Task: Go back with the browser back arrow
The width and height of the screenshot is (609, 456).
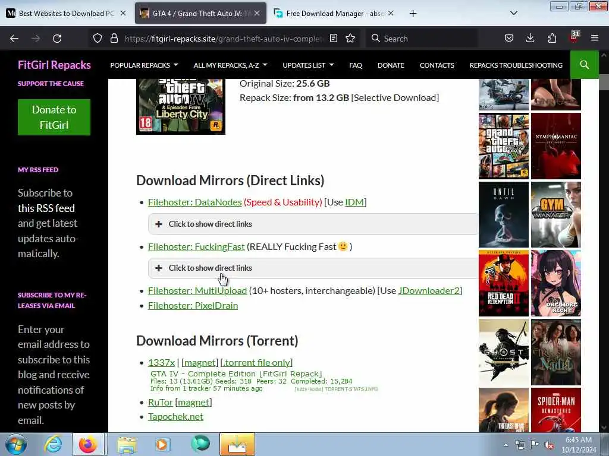Action: tap(14, 39)
